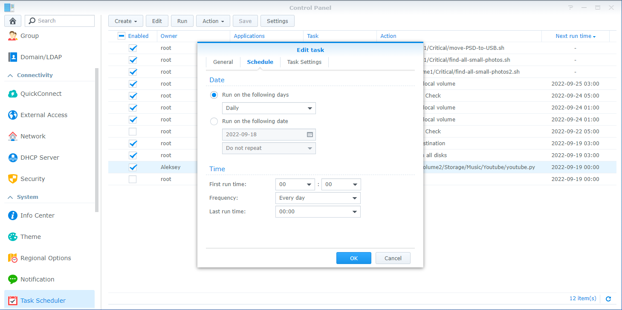This screenshot has width=622, height=310.
Task: Open the 'Last run time' dropdown
Action: click(x=318, y=212)
